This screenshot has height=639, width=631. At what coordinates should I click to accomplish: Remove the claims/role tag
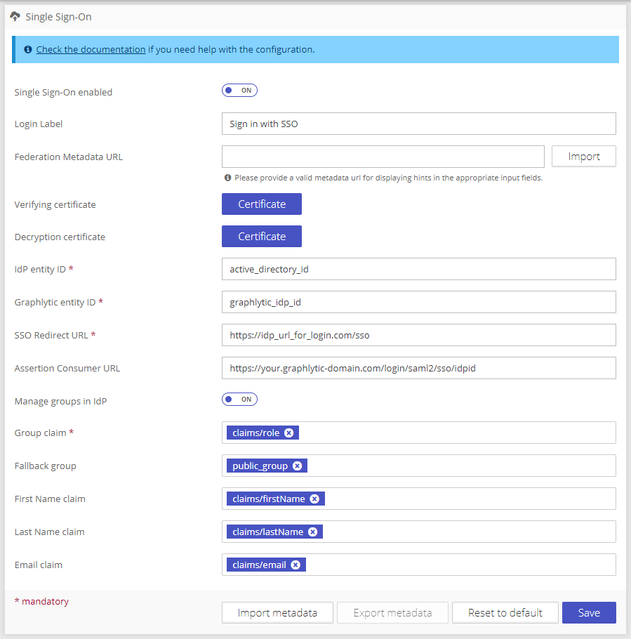pos(288,433)
